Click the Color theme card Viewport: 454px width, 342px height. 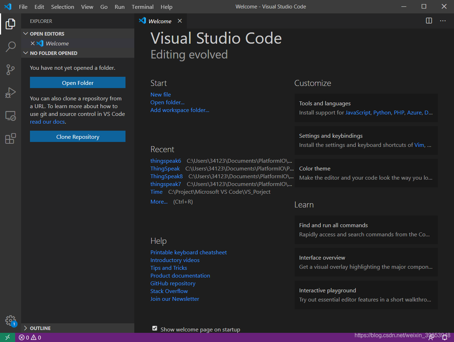(366, 173)
